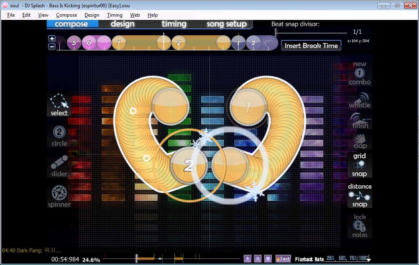Viewport: 419px width, 265px height.
Task: Switch to the design tab
Action: point(123,24)
